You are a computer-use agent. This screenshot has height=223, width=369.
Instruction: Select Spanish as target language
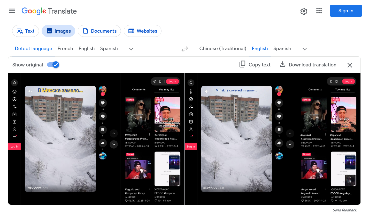pyautogui.click(x=282, y=49)
